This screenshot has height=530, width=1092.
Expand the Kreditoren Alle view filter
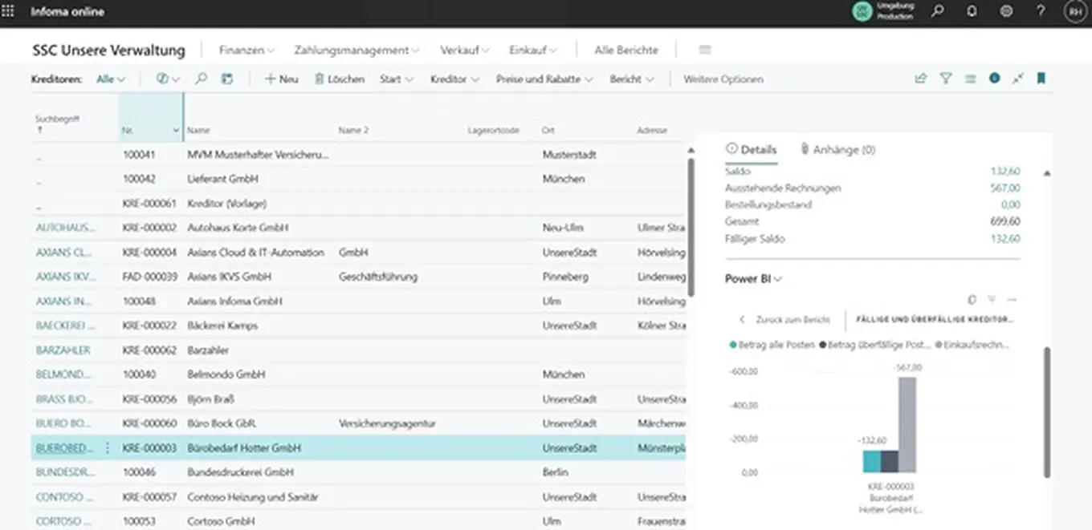click(x=111, y=79)
